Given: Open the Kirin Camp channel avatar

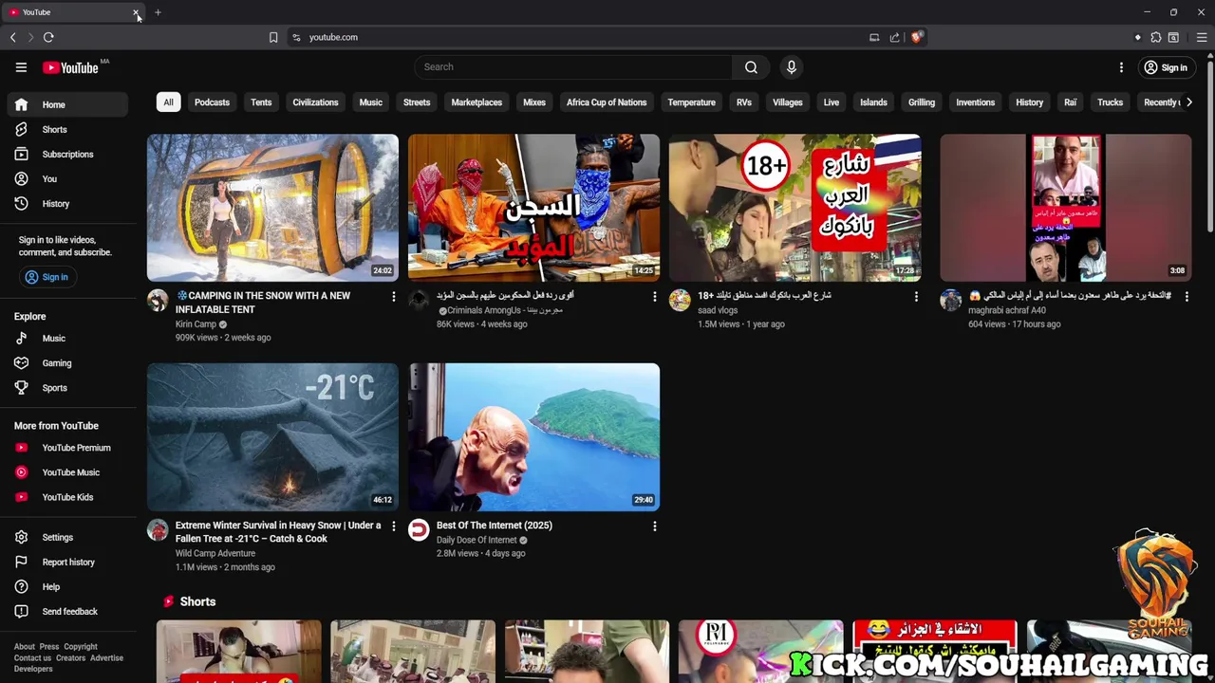Looking at the screenshot, I should tap(158, 301).
